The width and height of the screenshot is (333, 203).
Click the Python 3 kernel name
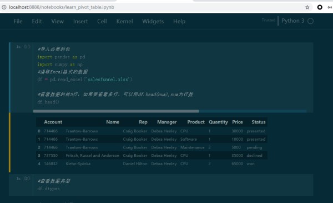tap(292, 21)
